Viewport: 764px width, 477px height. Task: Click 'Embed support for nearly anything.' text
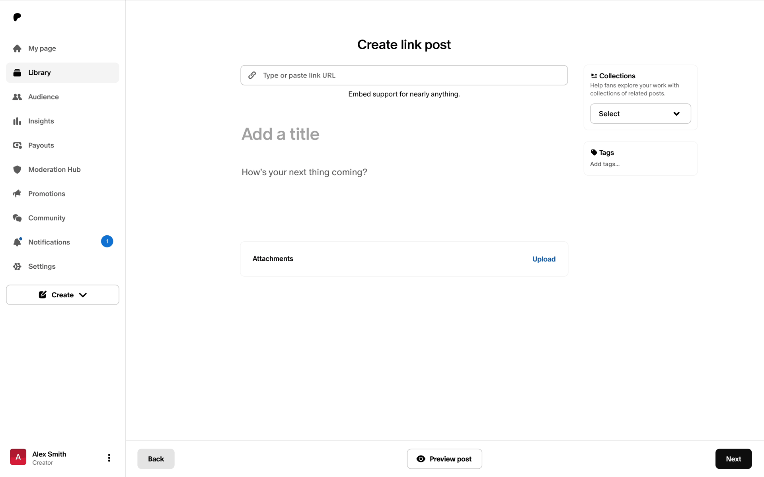click(x=404, y=94)
